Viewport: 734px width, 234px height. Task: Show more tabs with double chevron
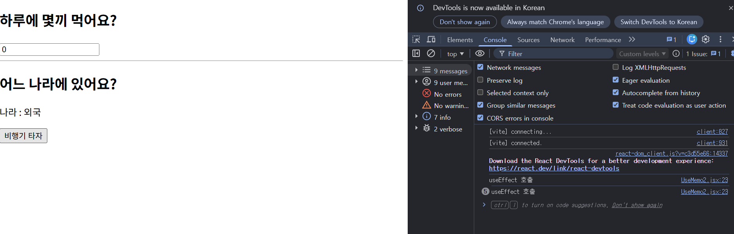[632, 39]
